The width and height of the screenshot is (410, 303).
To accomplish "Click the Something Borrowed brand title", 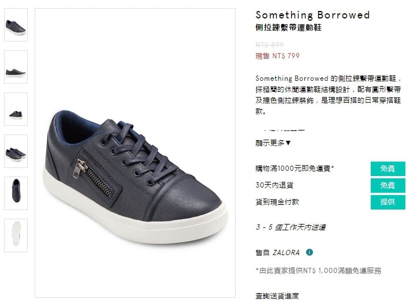I will coord(312,15).
